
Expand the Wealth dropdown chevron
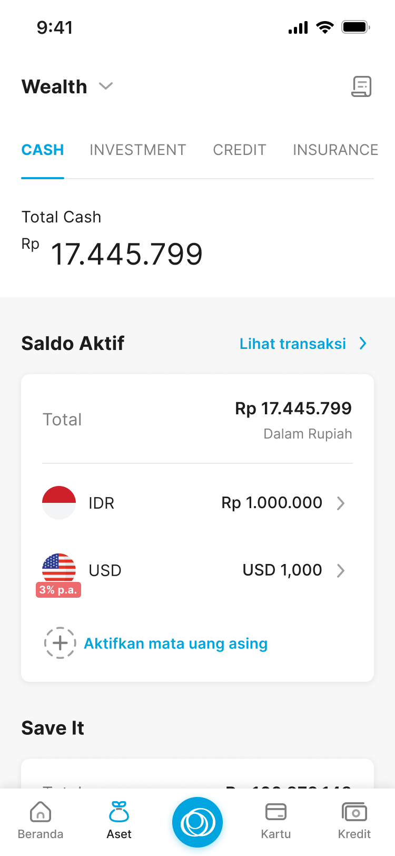(x=106, y=86)
